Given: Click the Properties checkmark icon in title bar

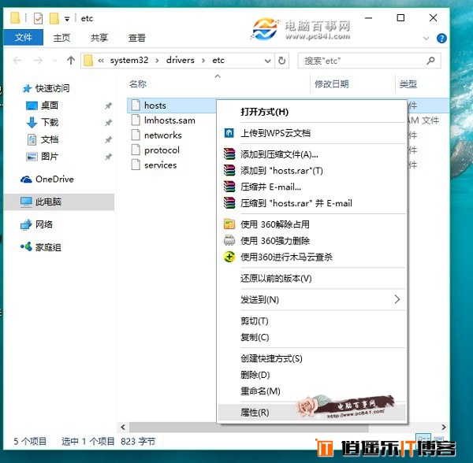Looking at the screenshot, I should (x=38, y=18).
